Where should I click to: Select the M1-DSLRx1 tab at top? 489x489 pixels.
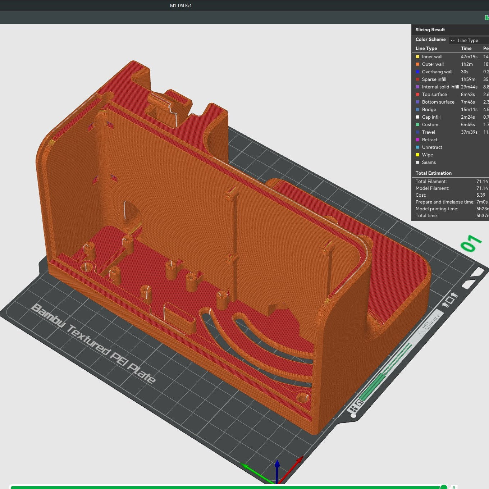180,5
